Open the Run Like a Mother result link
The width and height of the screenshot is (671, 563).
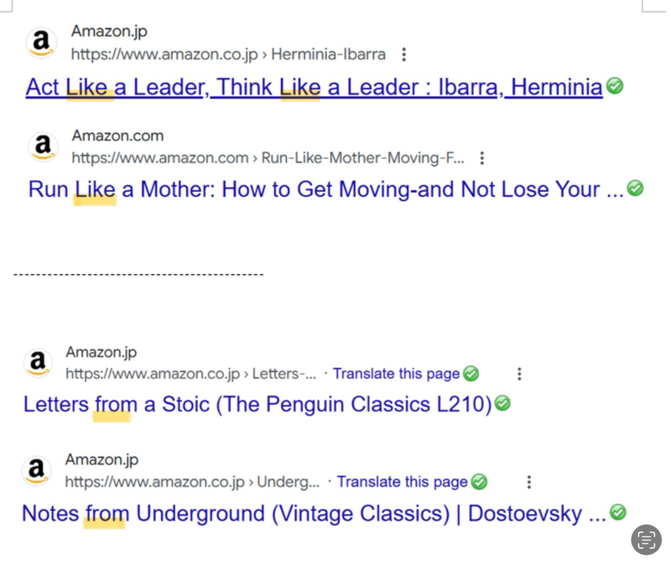(325, 189)
